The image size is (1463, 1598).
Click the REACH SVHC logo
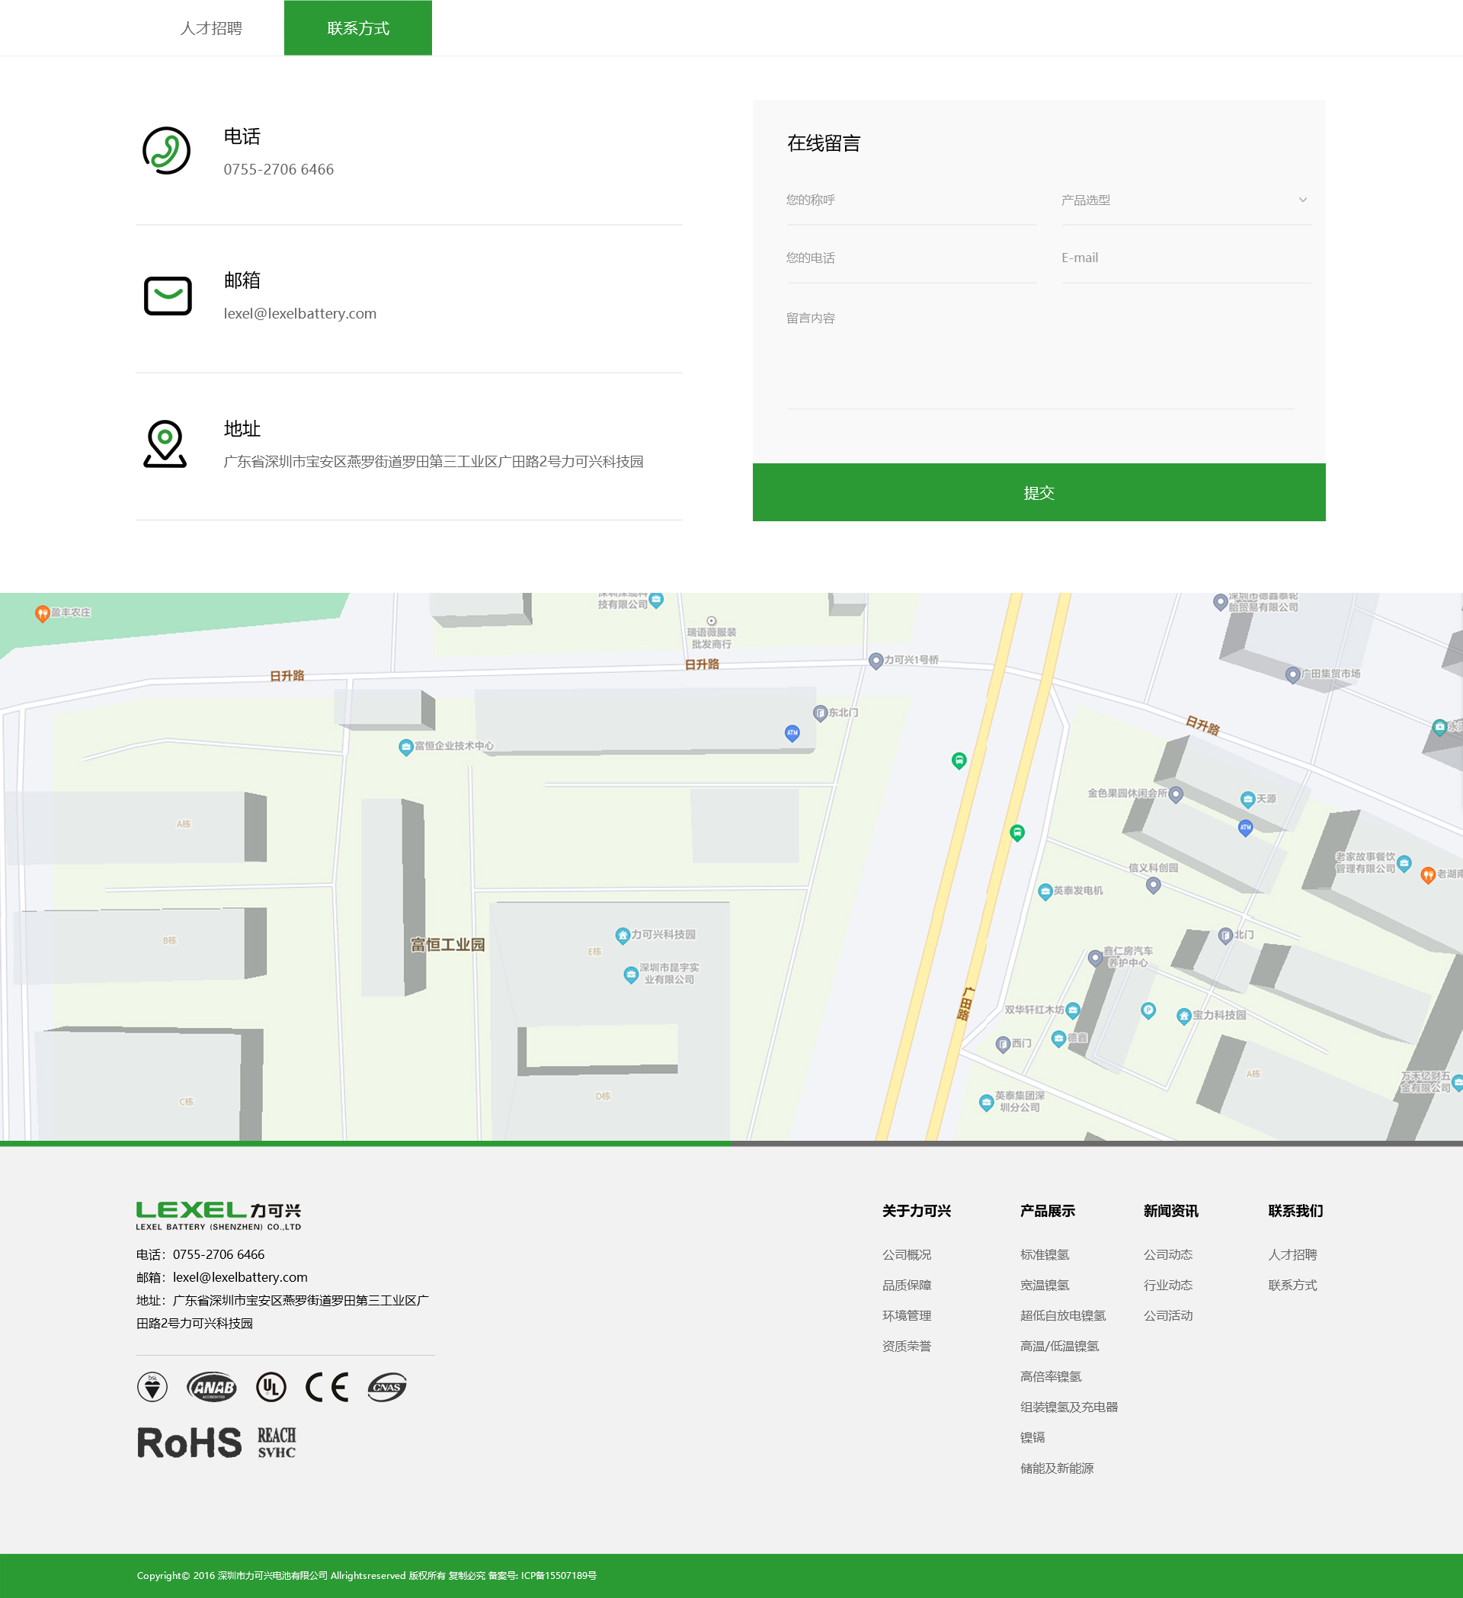[x=277, y=1443]
